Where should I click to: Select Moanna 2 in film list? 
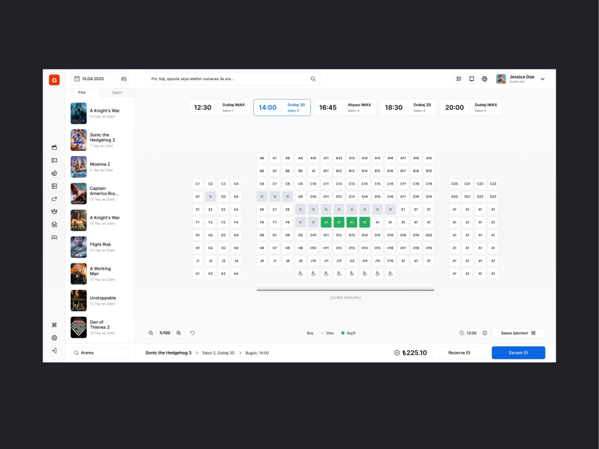point(99,167)
